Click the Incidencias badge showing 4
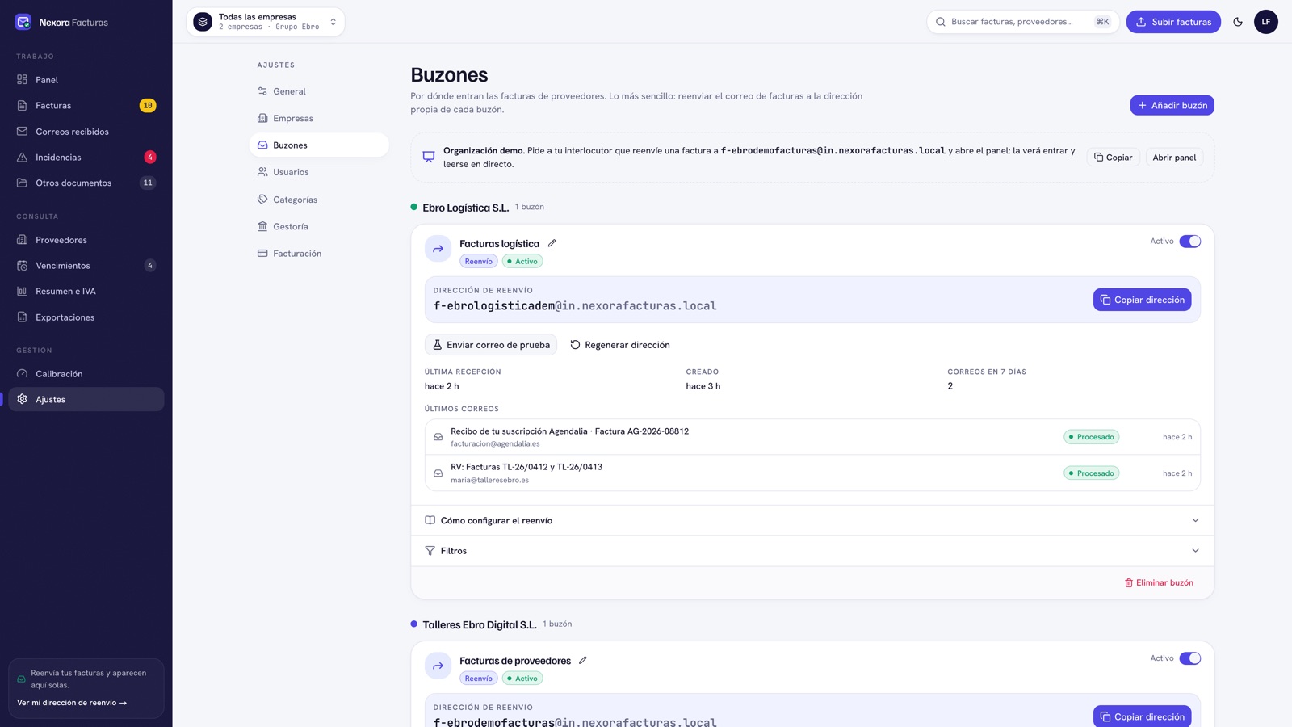This screenshot has width=1292, height=727. pyautogui.click(x=150, y=157)
